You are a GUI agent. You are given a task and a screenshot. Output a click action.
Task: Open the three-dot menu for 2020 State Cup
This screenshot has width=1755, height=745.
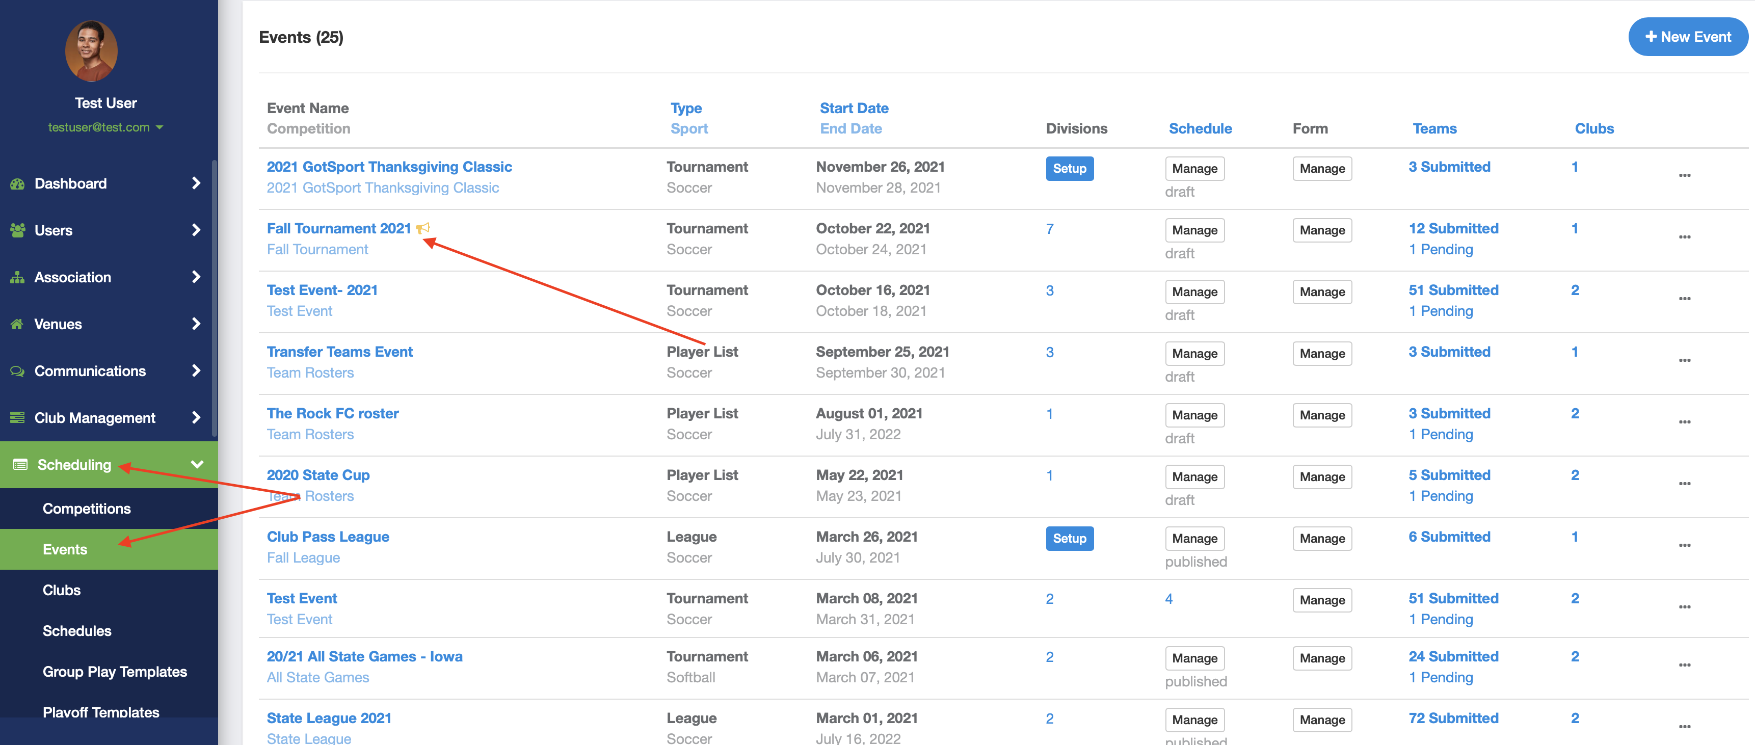(x=1684, y=484)
